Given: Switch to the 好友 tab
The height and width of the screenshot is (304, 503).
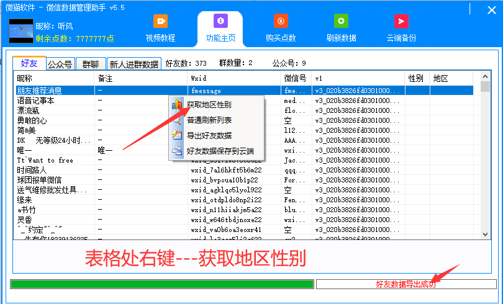Looking at the screenshot, I should click(29, 63).
